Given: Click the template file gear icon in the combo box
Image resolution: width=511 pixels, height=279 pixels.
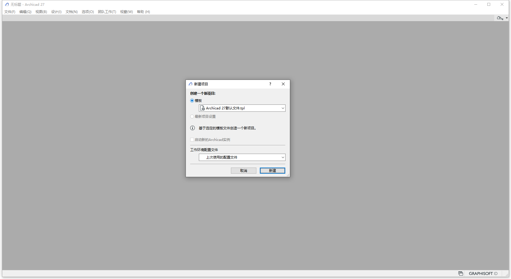Looking at the screenshot, I should [x=203, y=108].
